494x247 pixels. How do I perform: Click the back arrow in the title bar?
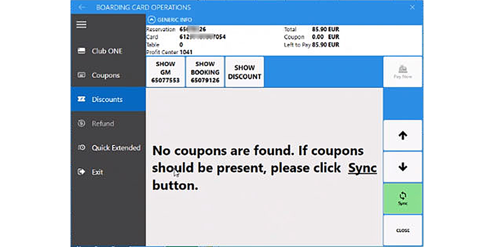click(82, 7)
